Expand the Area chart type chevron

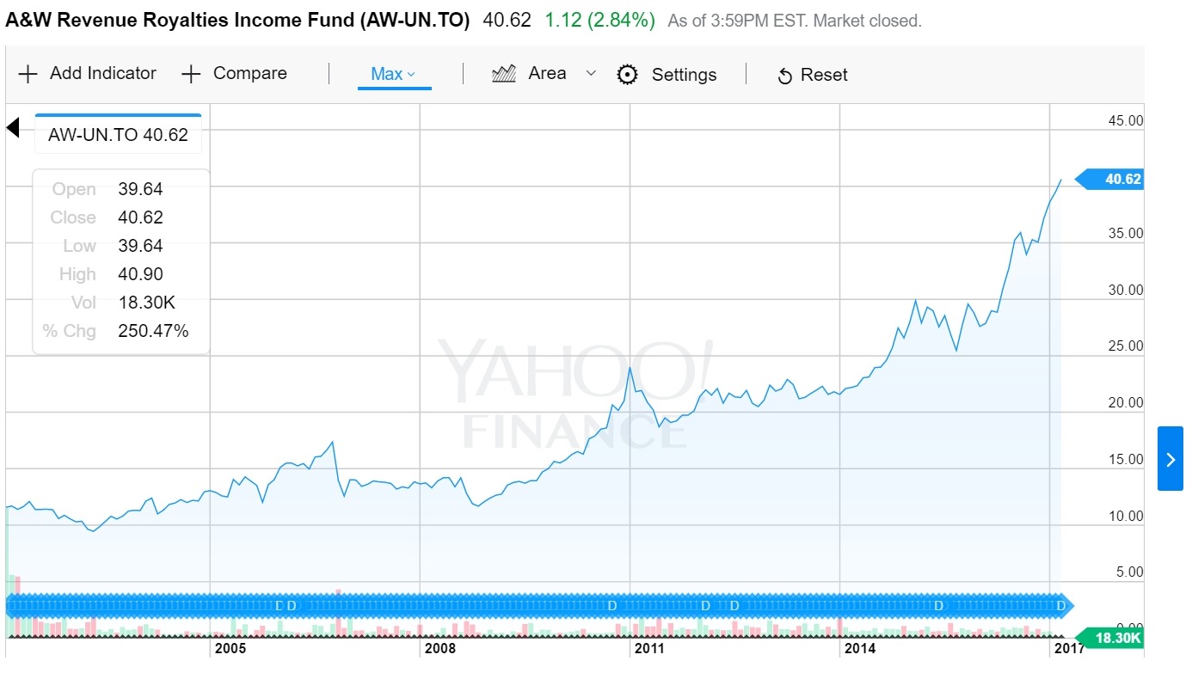(591, 74)
